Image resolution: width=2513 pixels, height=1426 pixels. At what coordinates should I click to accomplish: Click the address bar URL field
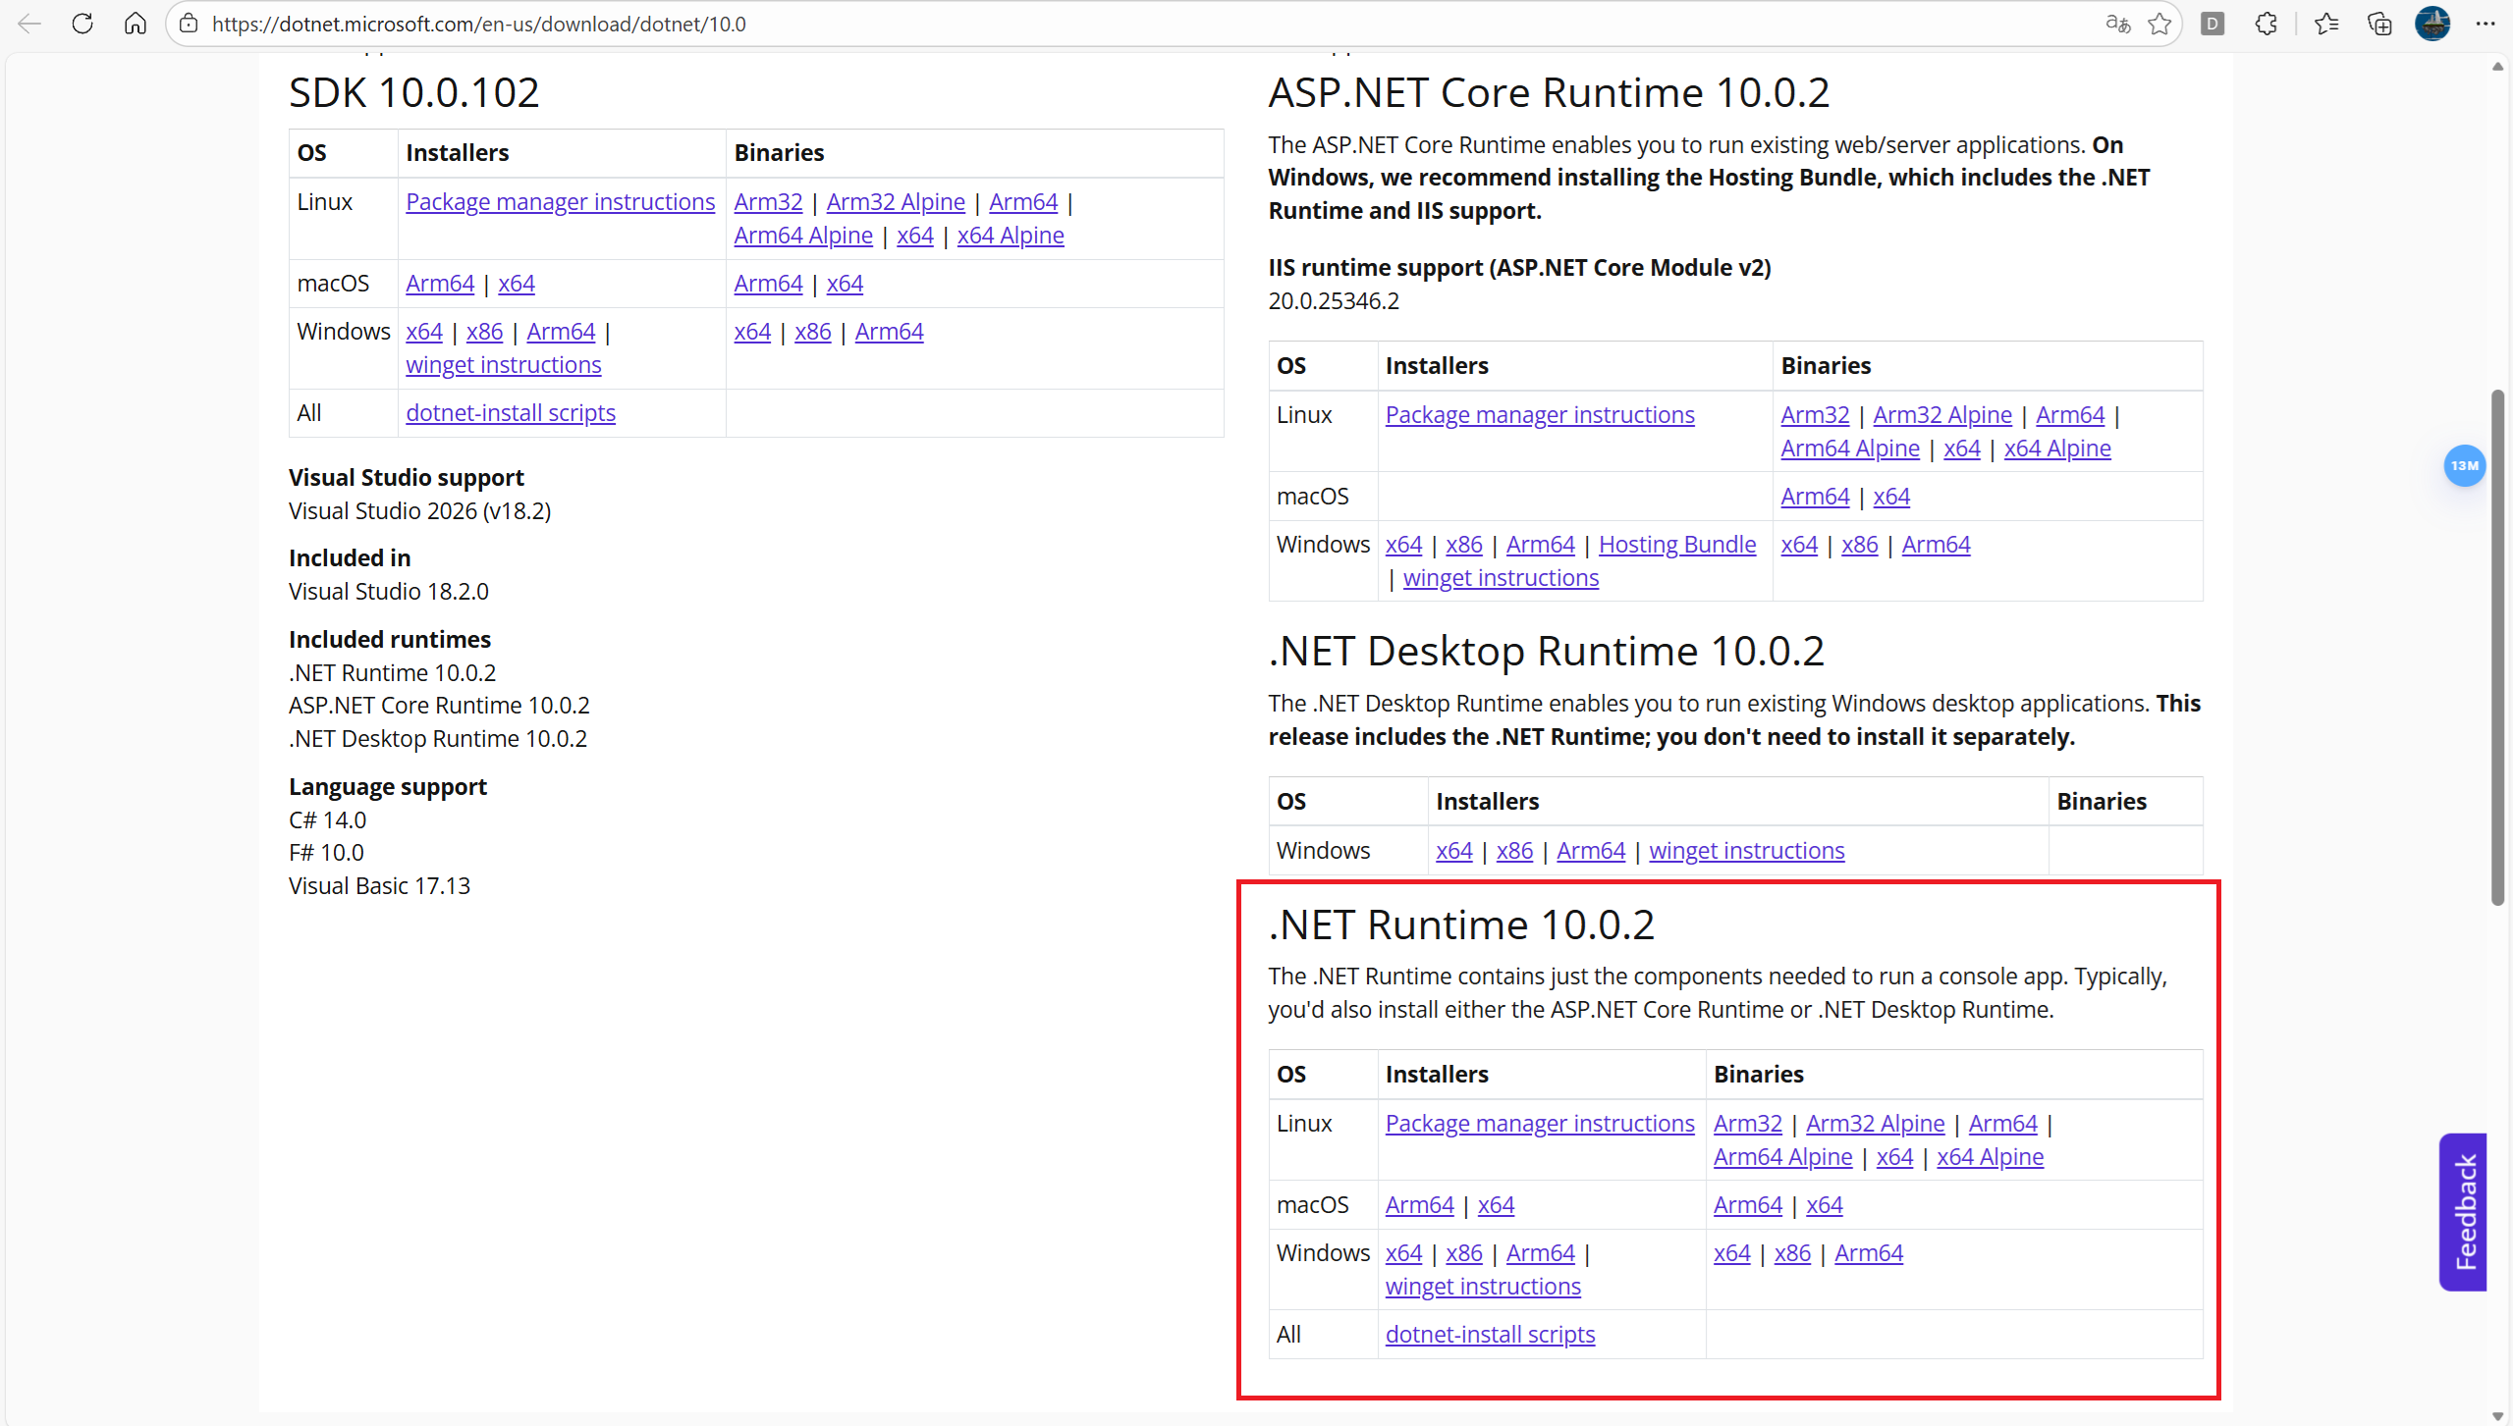click(1080, 24)
